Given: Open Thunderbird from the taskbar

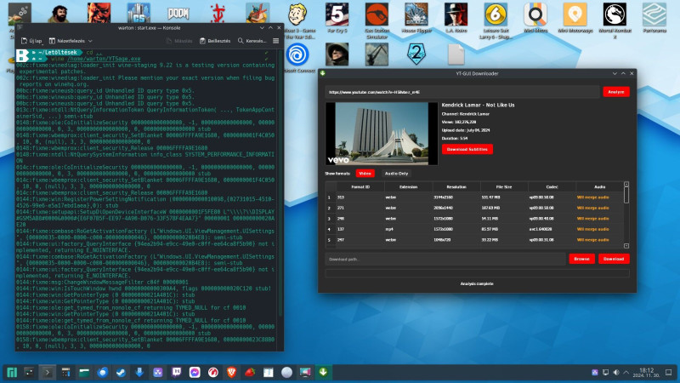Looking at the screenshot, I should click(x=102, y=372).
